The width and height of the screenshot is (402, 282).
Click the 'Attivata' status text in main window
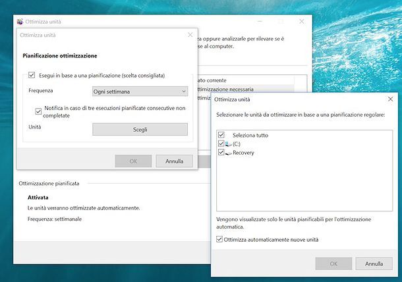click(38, 198)
